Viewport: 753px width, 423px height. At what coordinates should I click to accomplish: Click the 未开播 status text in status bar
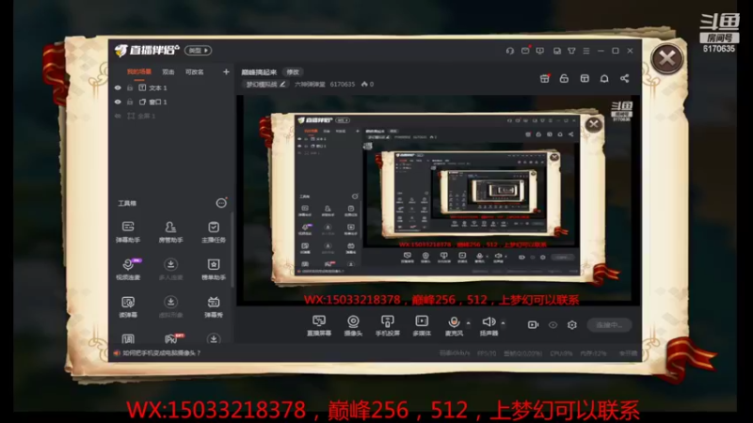click(628, 353)
